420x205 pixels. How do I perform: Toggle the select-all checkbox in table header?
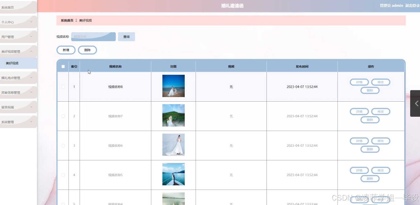[63, 66]
